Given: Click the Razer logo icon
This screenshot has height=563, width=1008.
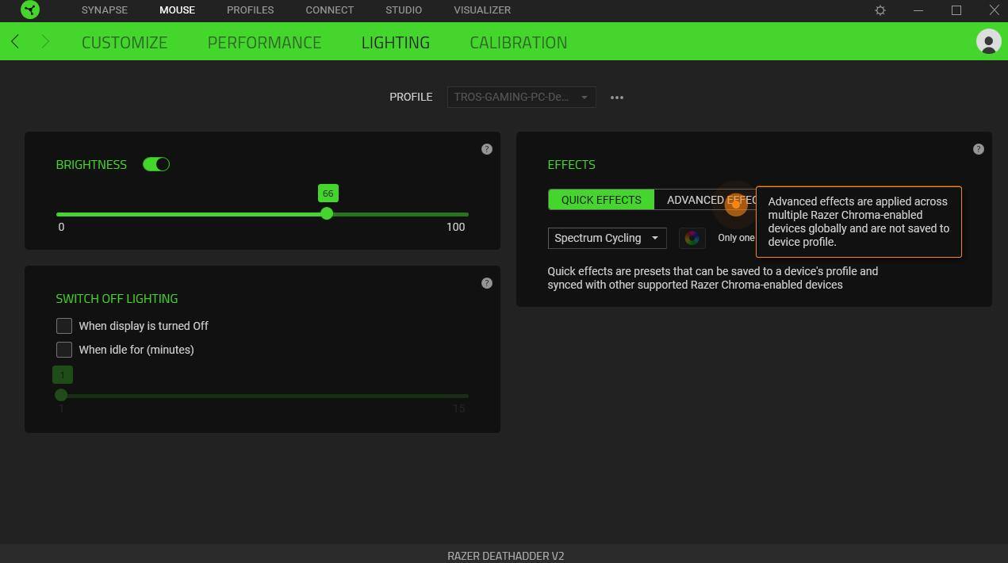Looking at the screenshot, I should (30, 10).
